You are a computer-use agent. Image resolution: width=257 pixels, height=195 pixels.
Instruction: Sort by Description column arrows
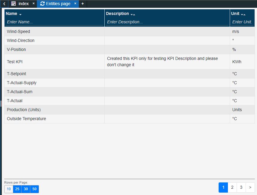coord(133,14)
